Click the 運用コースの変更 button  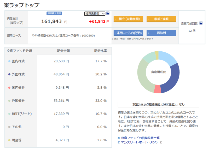pos(128,33)
